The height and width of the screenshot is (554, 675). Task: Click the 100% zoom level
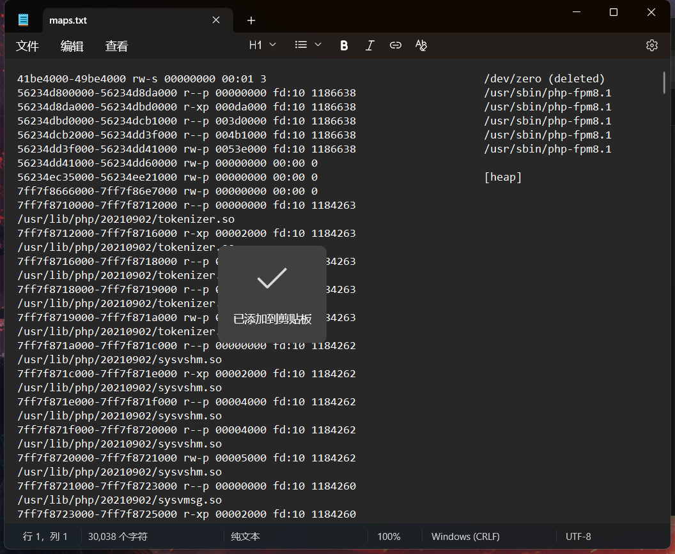point(389,536)
